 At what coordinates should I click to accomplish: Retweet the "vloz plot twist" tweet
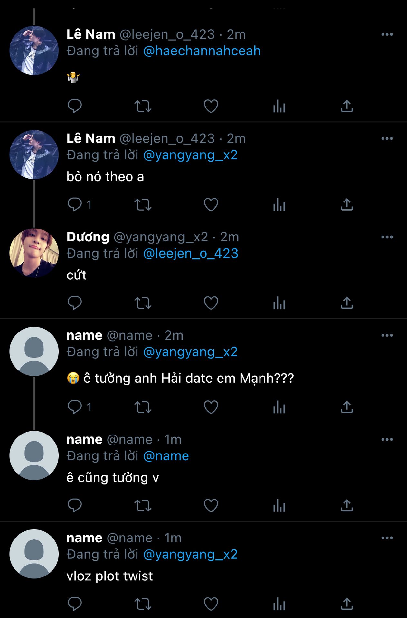(x=143, y=604)
